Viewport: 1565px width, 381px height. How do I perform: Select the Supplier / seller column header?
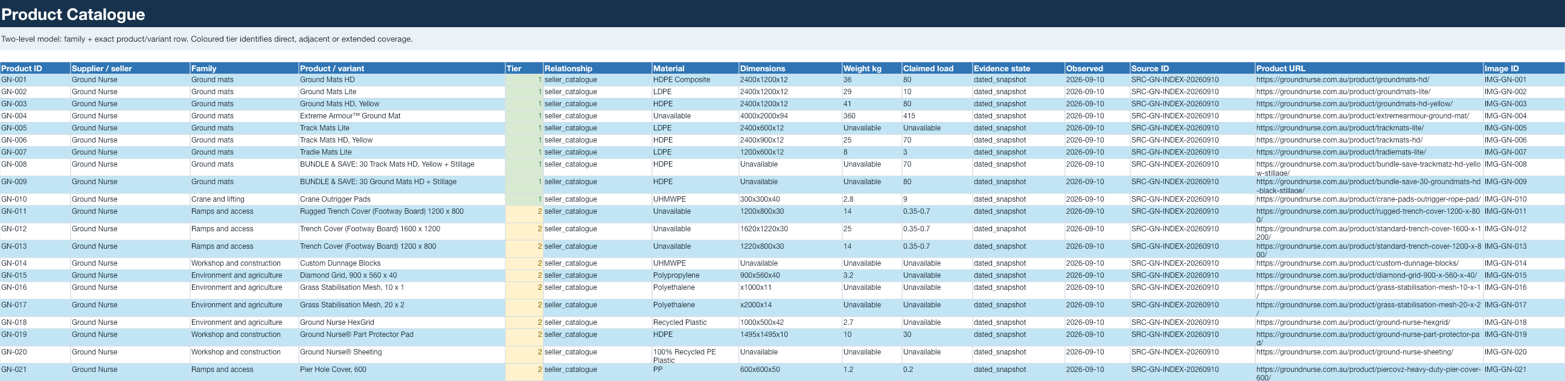[129, 68]
